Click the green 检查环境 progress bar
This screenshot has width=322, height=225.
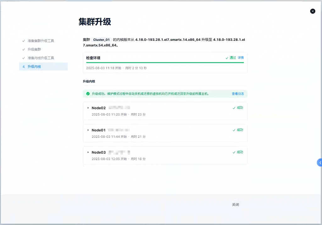coord(165,62)
